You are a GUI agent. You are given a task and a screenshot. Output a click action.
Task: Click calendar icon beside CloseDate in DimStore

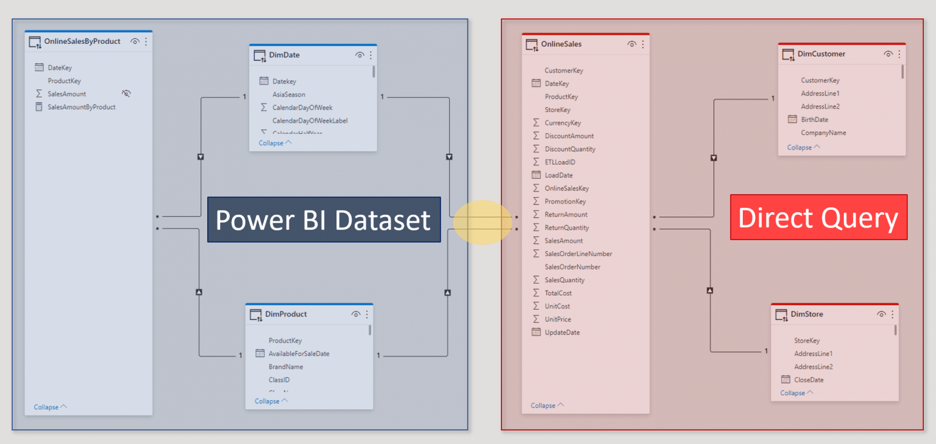click(x=785, y=380)
